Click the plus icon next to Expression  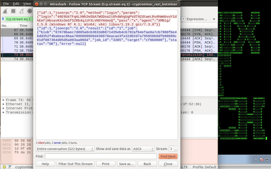pyautogui.click(x=214, y=19)
